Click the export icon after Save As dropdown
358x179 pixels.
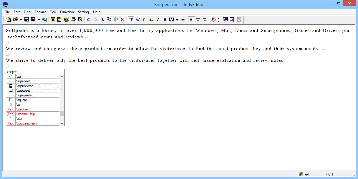pos(44,20)
